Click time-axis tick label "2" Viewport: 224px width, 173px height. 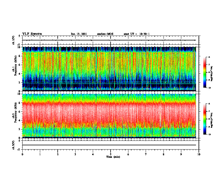(x=58, y=154)
